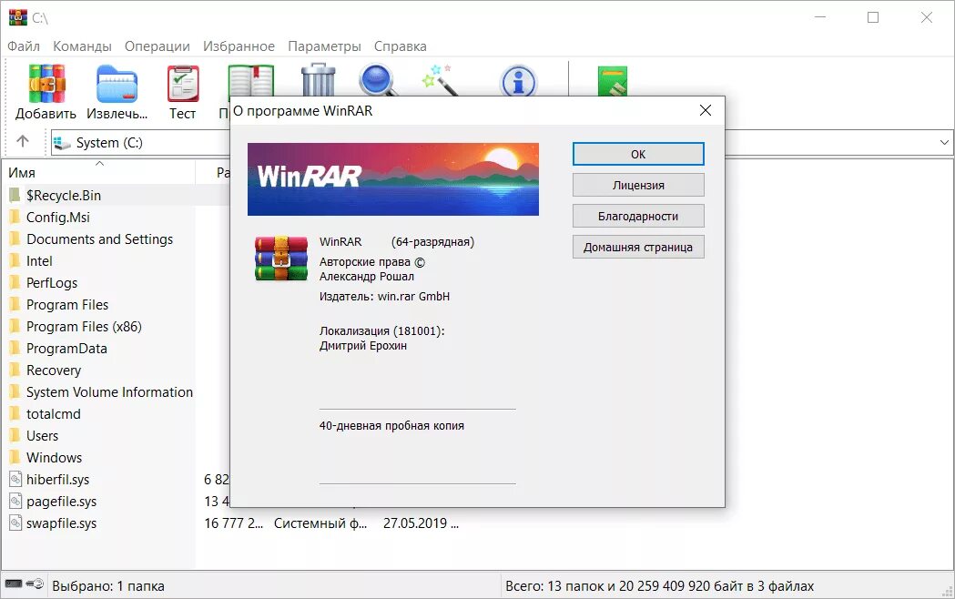This screenshot has height=599, width=955.
Task: Click the hiberfil.sys file icon
Action: point(15,479)
